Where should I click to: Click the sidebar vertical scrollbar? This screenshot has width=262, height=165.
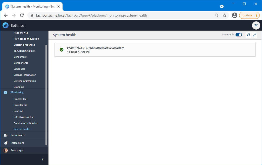46,95
